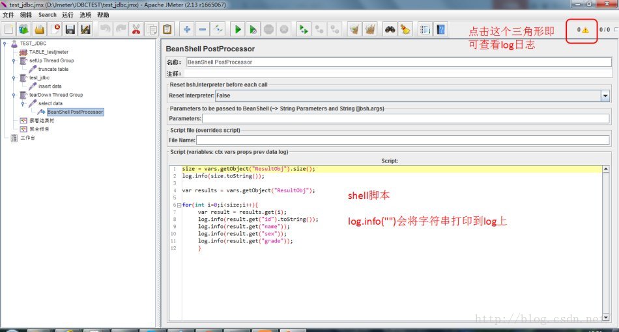This screenshot has width=619, height=332.
Task: Open the 帮助 menu
Action: coord(103,15)
